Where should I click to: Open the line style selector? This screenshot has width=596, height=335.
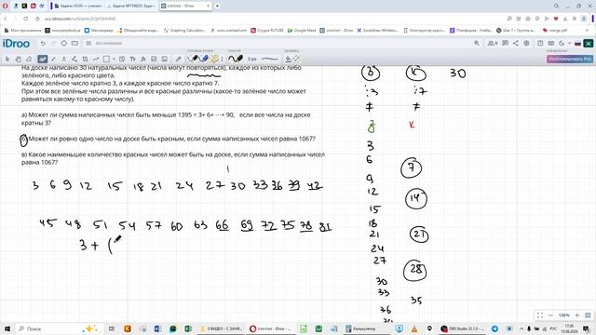(270, 59)
